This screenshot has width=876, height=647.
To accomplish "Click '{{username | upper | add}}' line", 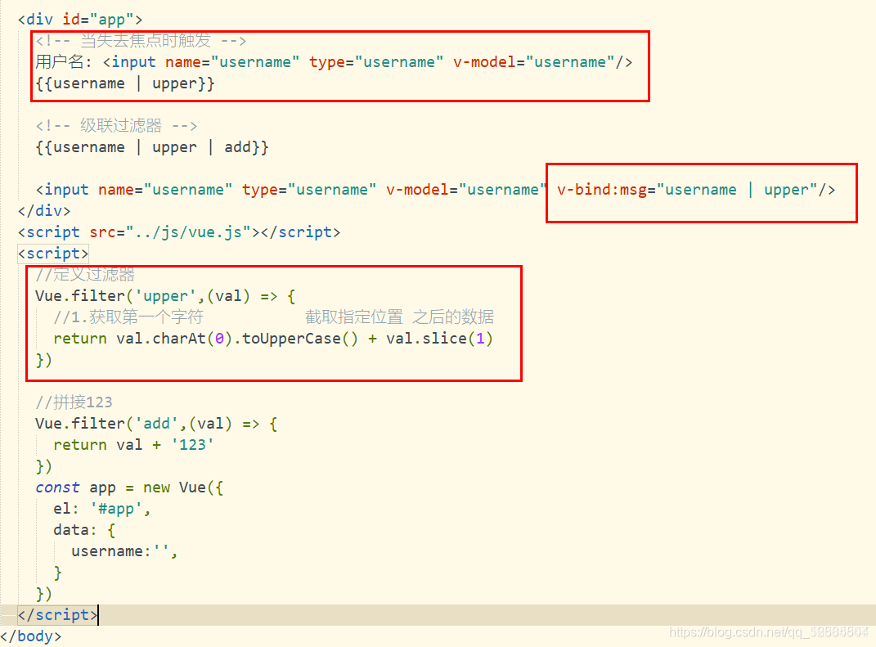I will pos(152,147).
